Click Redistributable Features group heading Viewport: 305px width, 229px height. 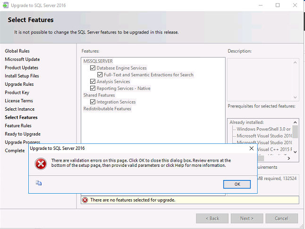(107, 109)
